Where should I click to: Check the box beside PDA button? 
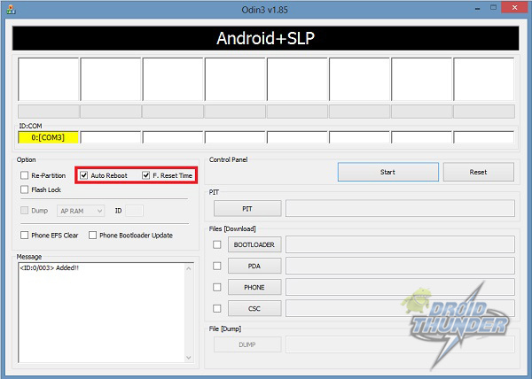click(x=217, y=266)
